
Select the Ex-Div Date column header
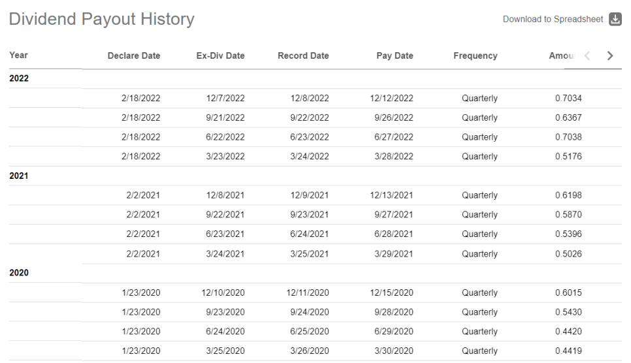(x=220, y=55)
